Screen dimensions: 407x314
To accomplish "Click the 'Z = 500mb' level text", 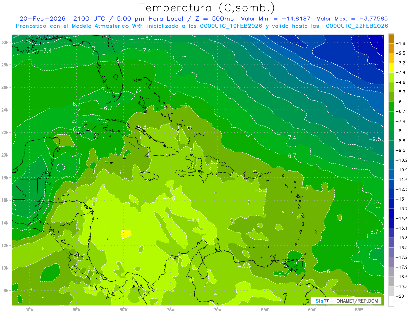I will pos(213,19).
